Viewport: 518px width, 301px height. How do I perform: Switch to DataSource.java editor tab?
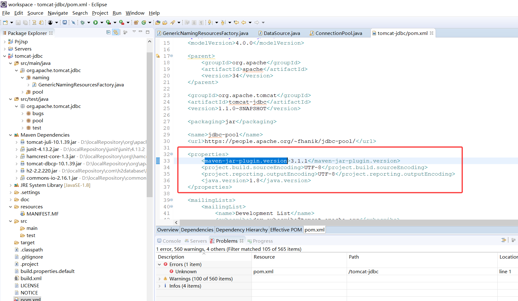[x=279, y=33]
